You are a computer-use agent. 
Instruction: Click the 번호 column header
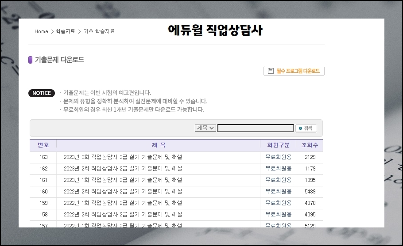[x=43, y=145]
